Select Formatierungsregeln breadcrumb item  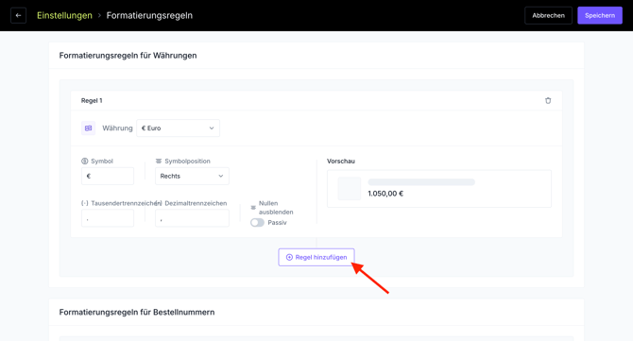(x=149, y=15)
